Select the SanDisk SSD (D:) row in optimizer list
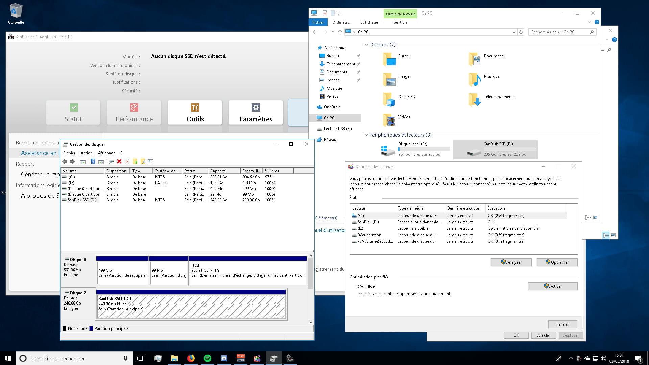This screenshot has width=649, height=365. pos(459,222)
